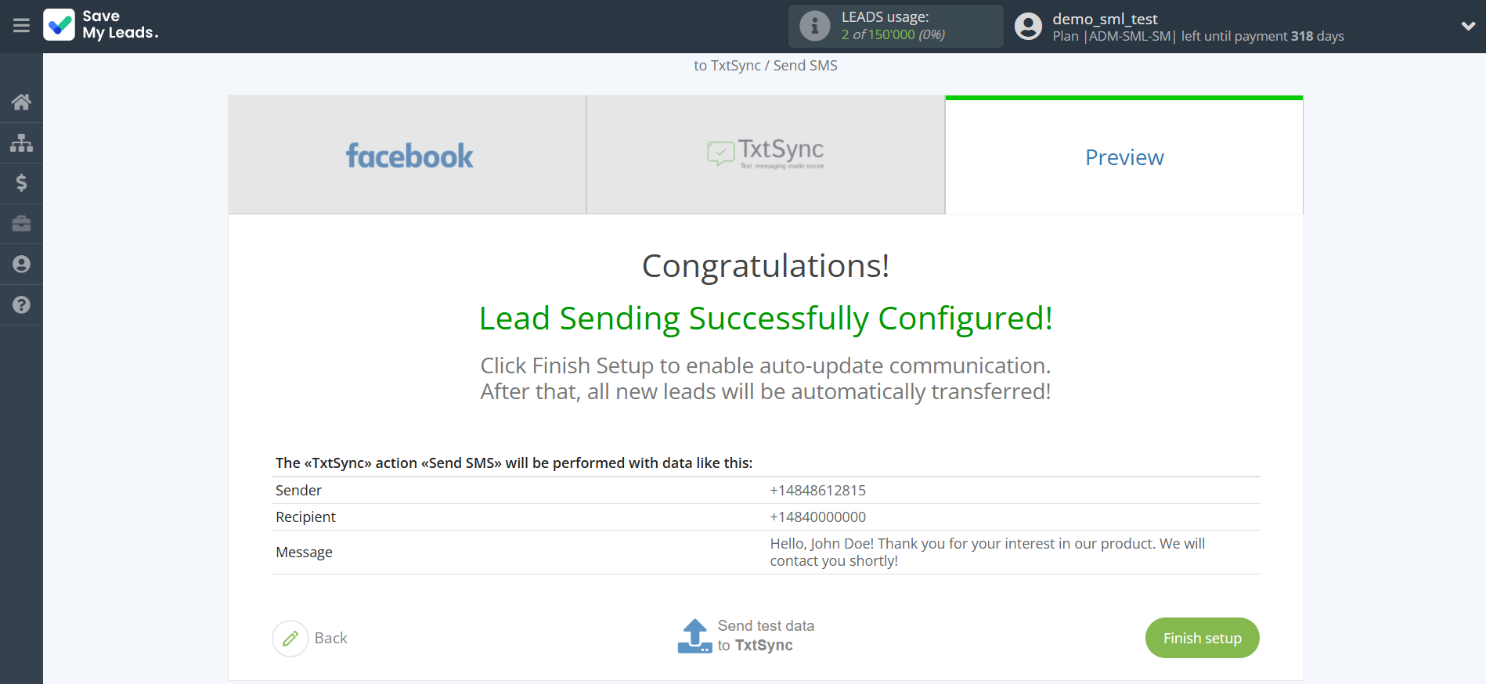Click the SaveMyLeads checkmark logo

pyautogui.click(x=60, y=25)
